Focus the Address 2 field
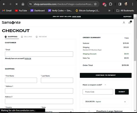137x113 pixels. (x=39, y=101)
